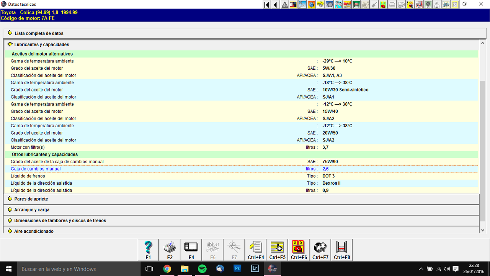The image size is (490, 276).
Task: Open the Ctrl+F4 notes pencil button
Action: click(256, 250)
